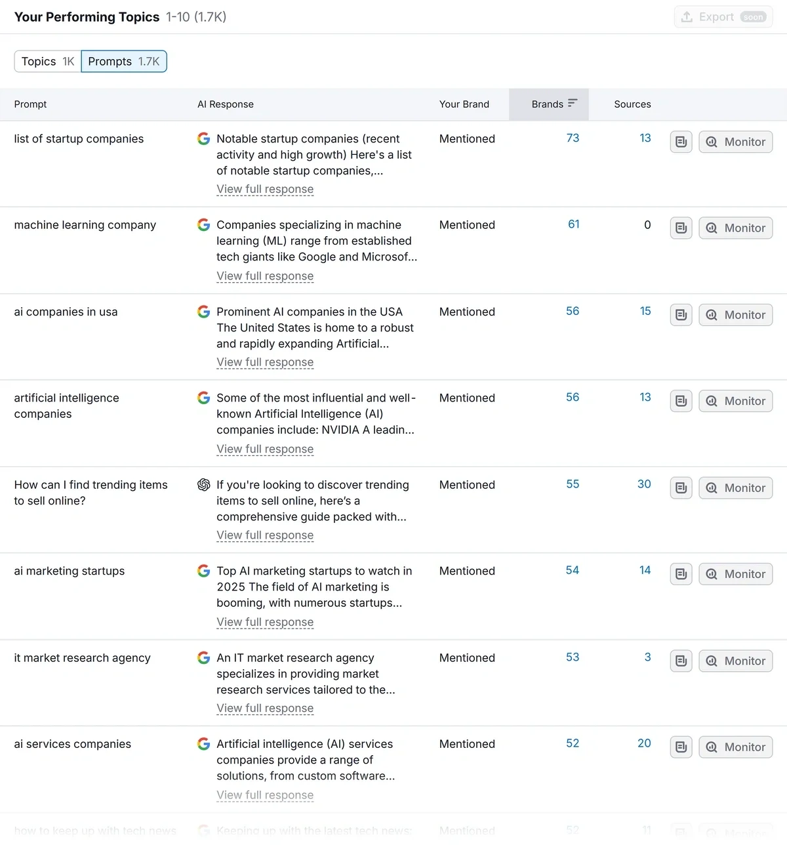Screen dimensions: 787x845
Task: Click the ChatGPT icon in trending items row
Action: (x=204, y=485)
